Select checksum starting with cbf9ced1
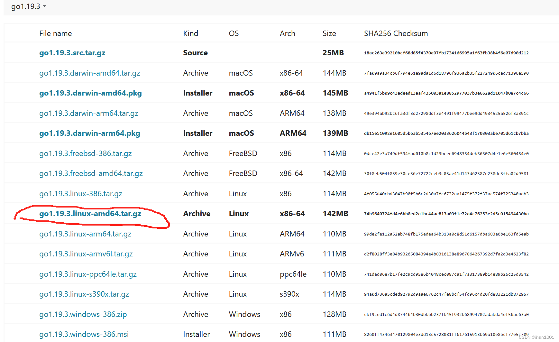 coord(446,315)
